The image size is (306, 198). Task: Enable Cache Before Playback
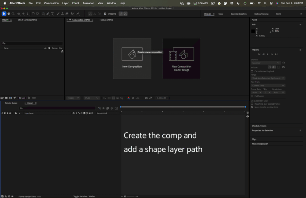pyautogui.click(x=252, y=71)
